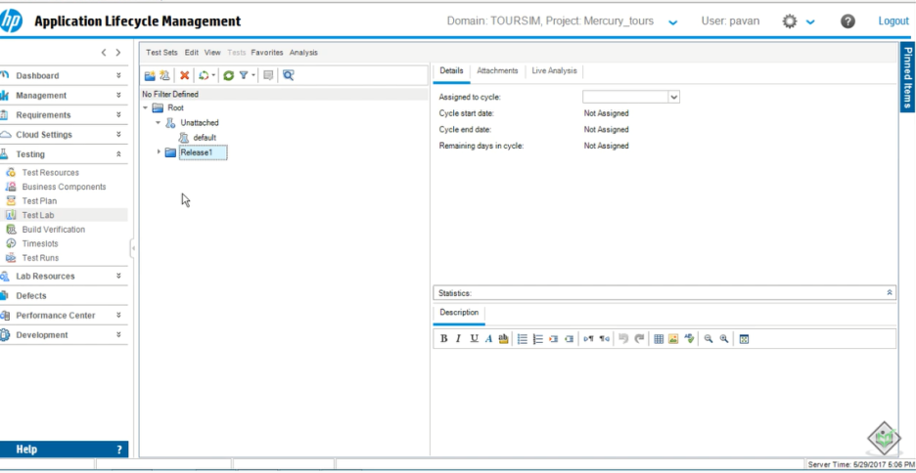This screenshot has width=916, height=473.
Task: Open the Run dropdown arrow in tree toolbar
Action: pos(213,75)
